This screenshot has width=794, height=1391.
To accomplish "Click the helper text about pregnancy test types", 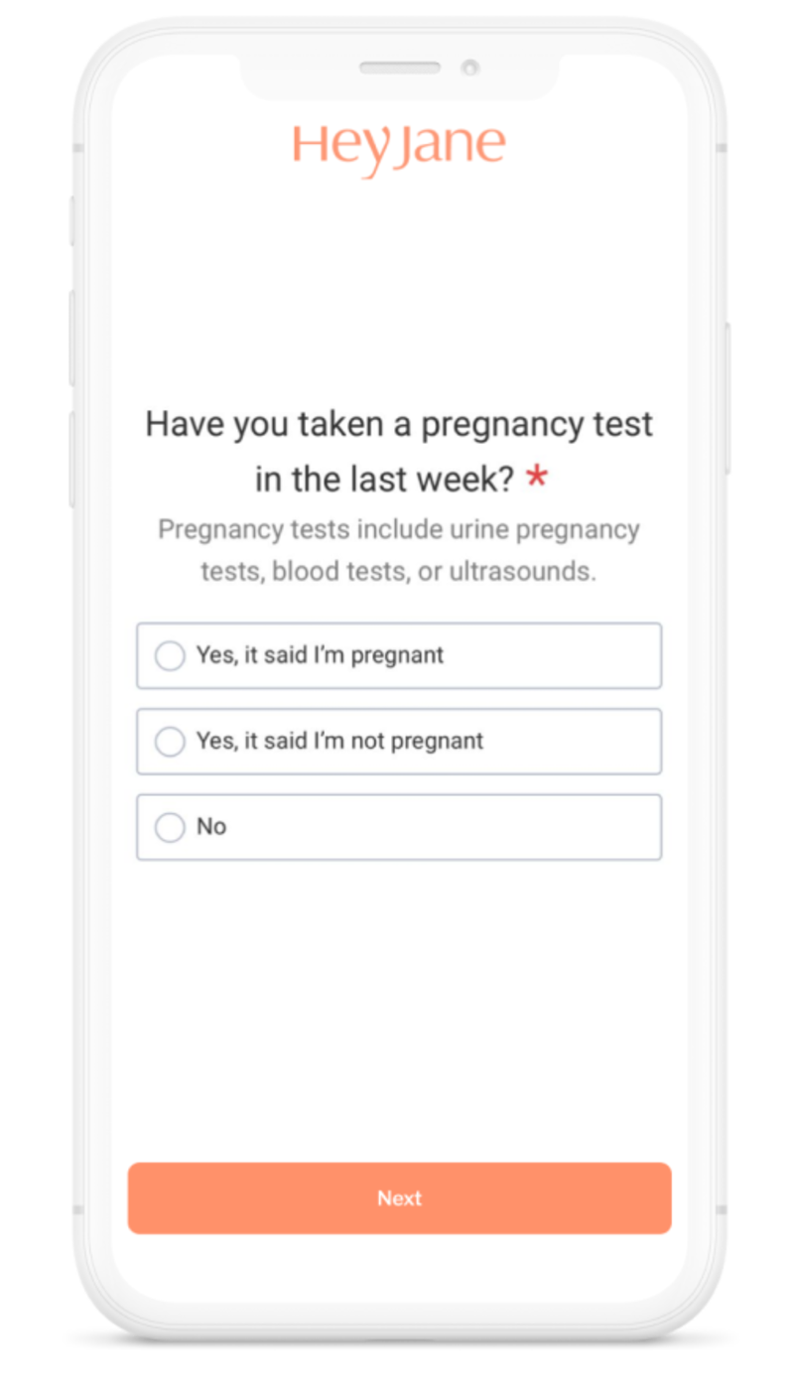I will (x=399, y=550).
